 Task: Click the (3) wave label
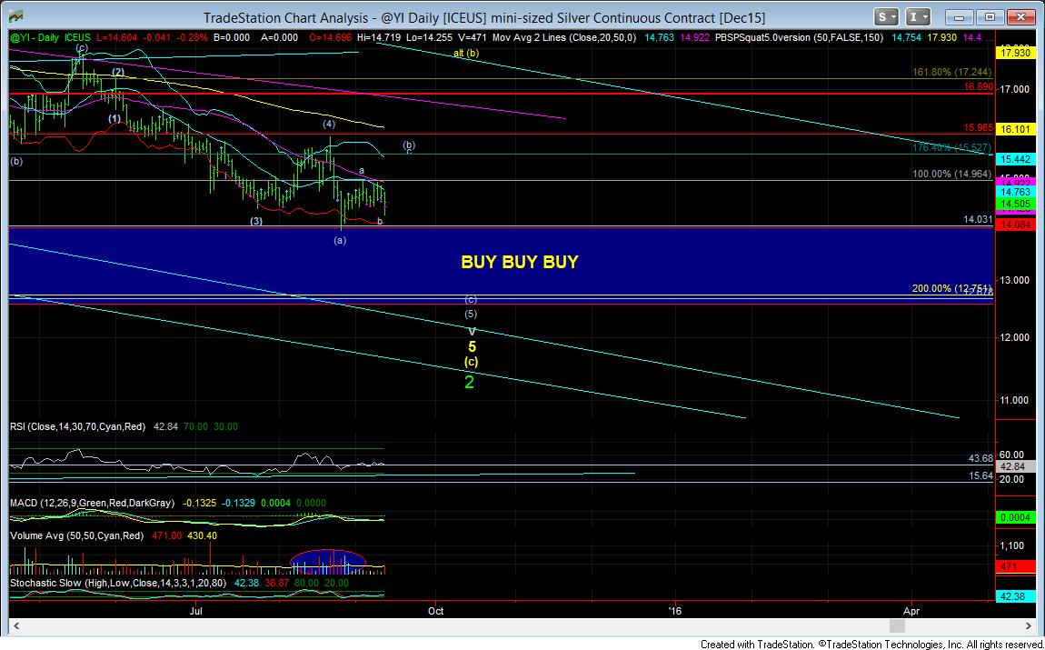click(256, 221)
